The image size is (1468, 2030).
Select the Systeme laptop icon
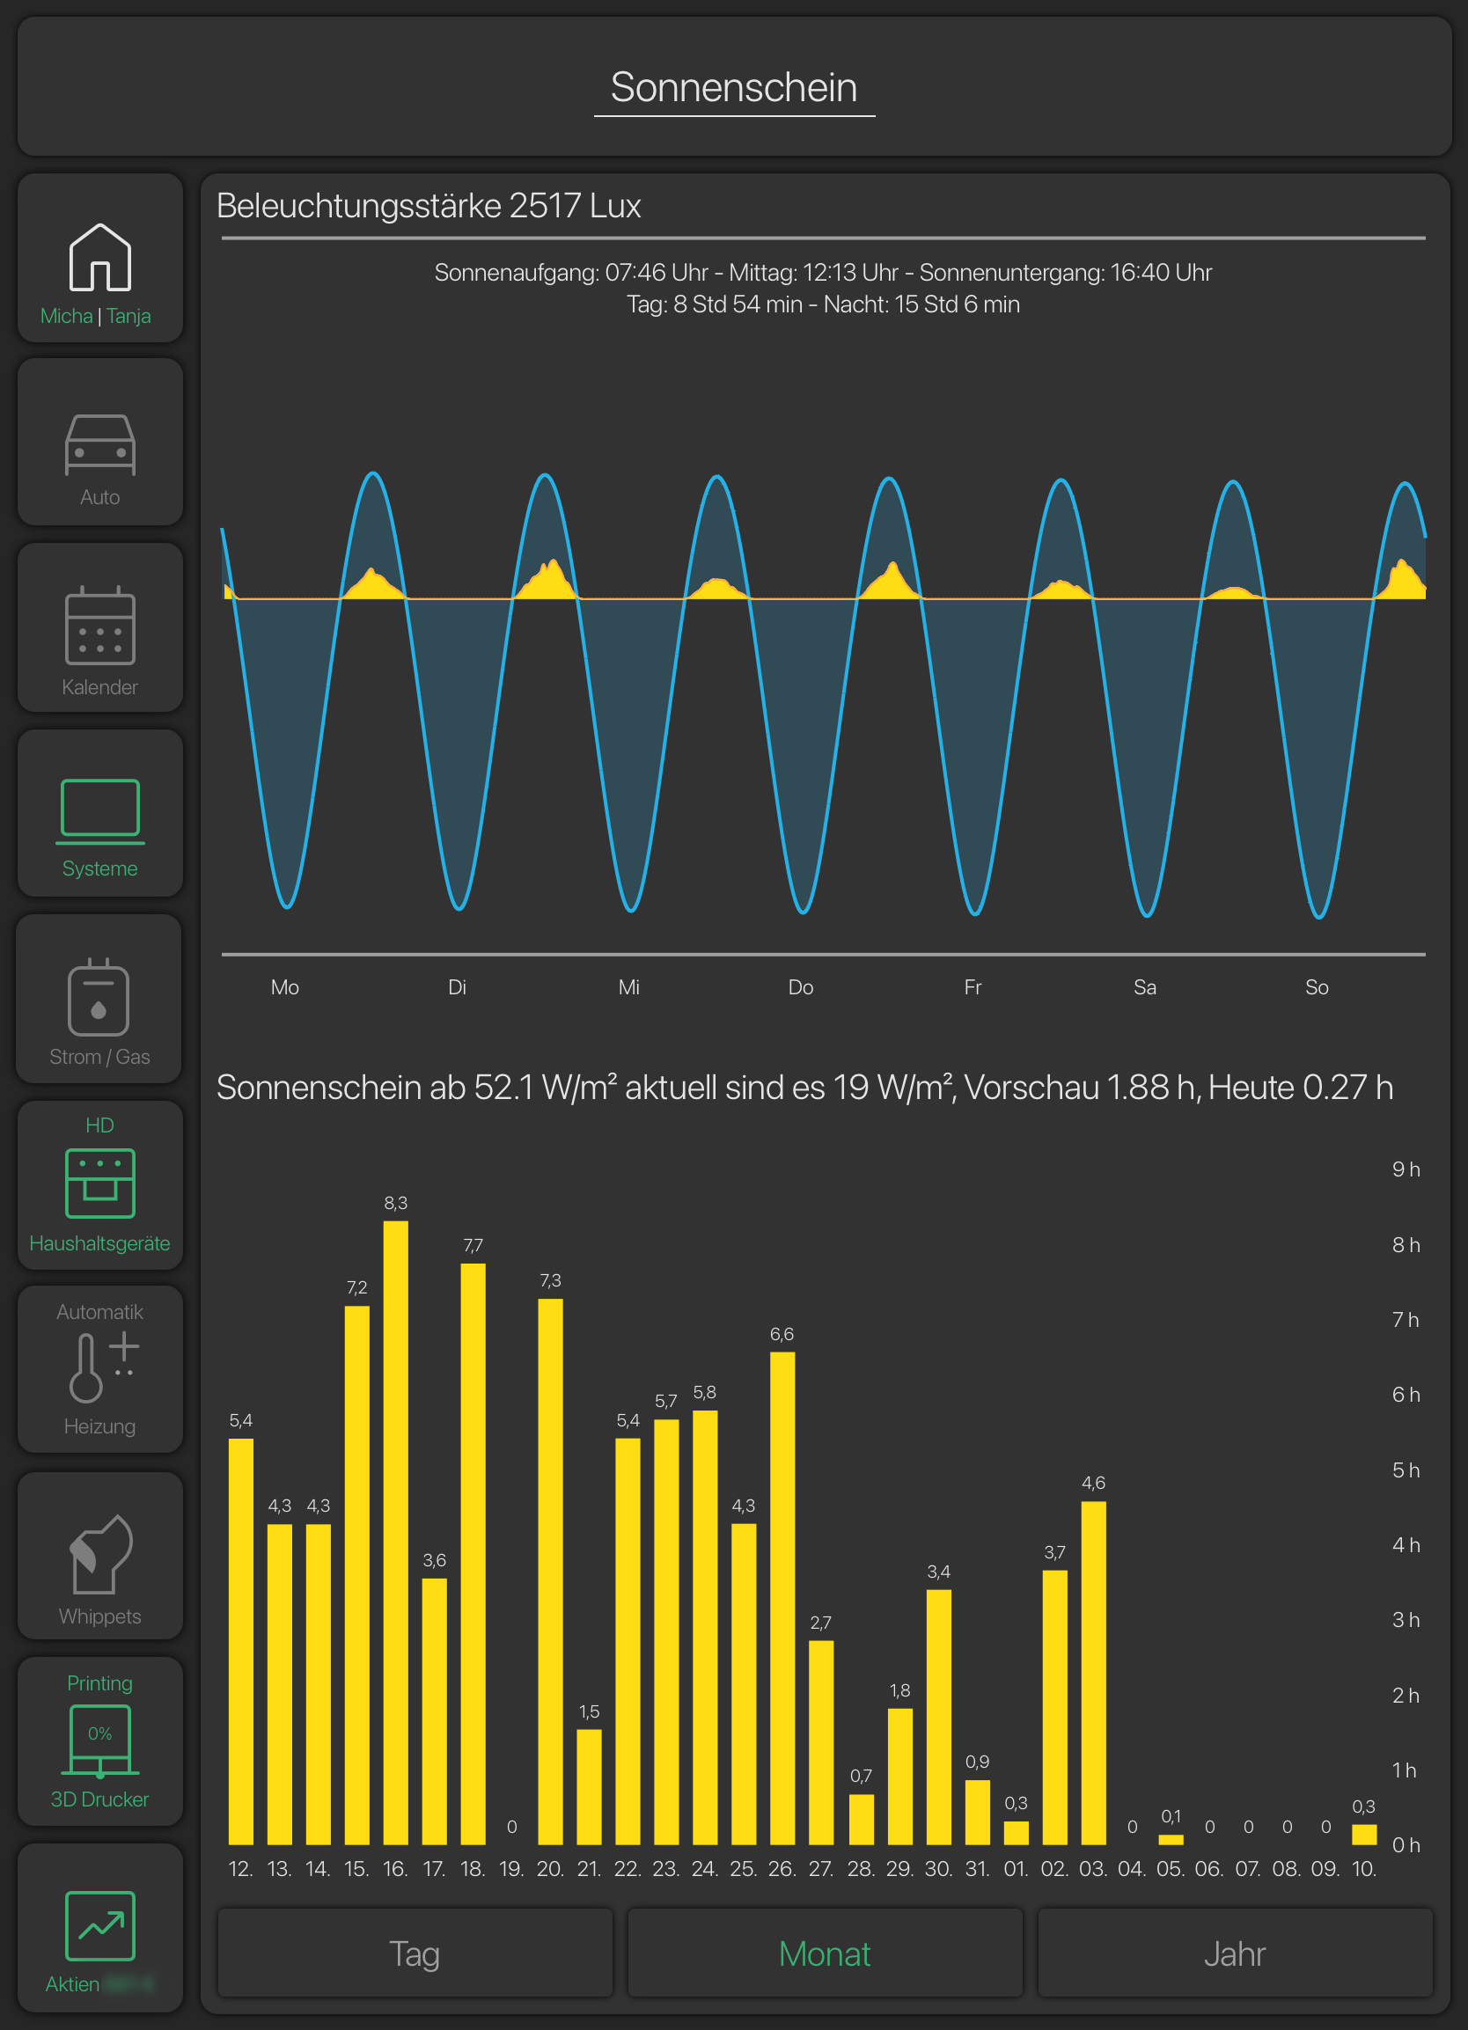coord(99,811)
